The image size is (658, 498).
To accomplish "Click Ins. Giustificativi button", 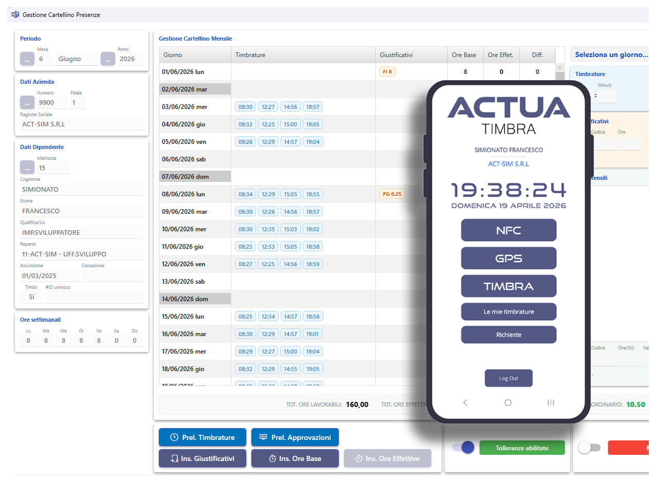I will pos(203,458).
